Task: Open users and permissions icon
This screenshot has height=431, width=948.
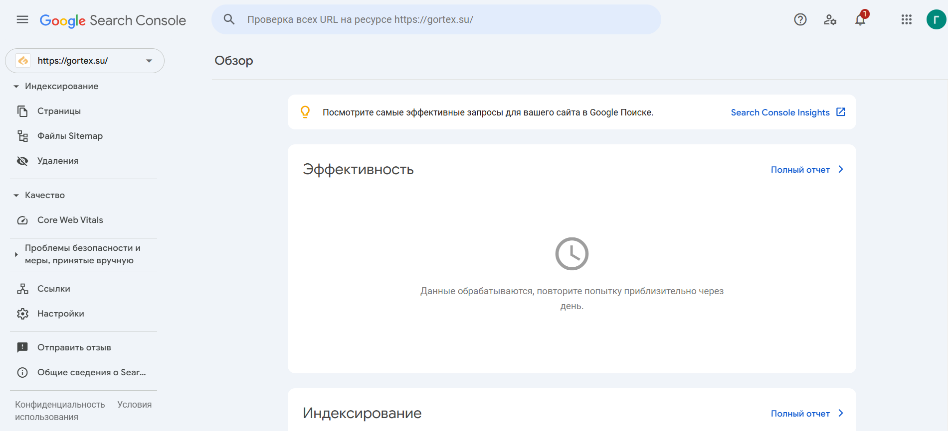Action: (x=830, y=19)
